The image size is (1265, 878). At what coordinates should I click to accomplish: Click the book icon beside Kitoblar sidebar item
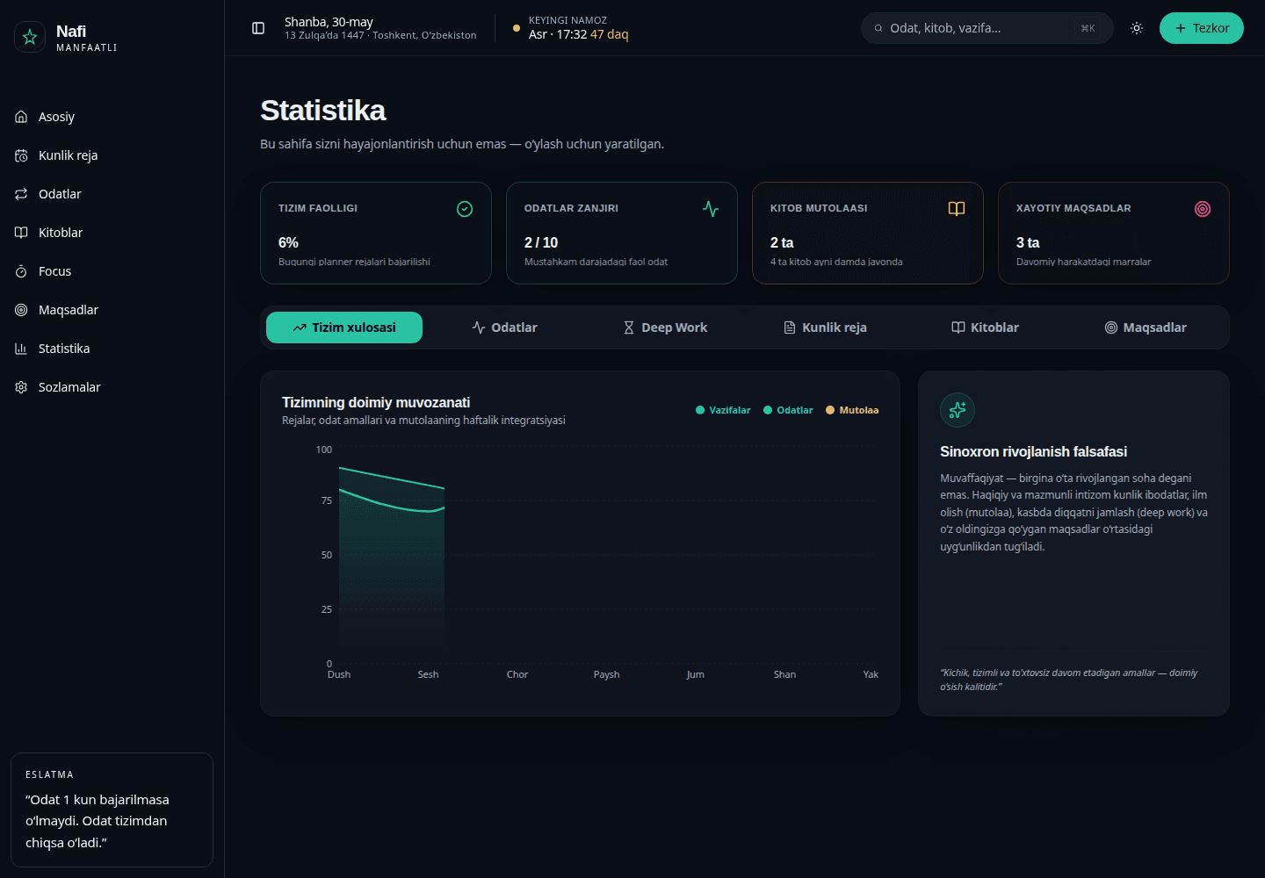pyautogui.click(x=21, y=233)
